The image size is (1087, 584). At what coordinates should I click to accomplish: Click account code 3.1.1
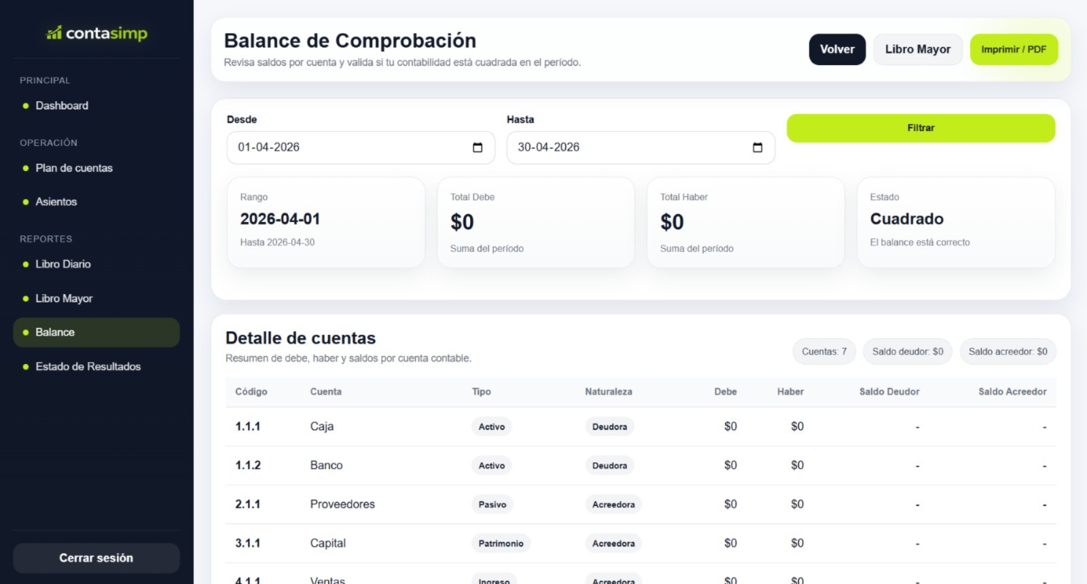(x=248, y=543)
